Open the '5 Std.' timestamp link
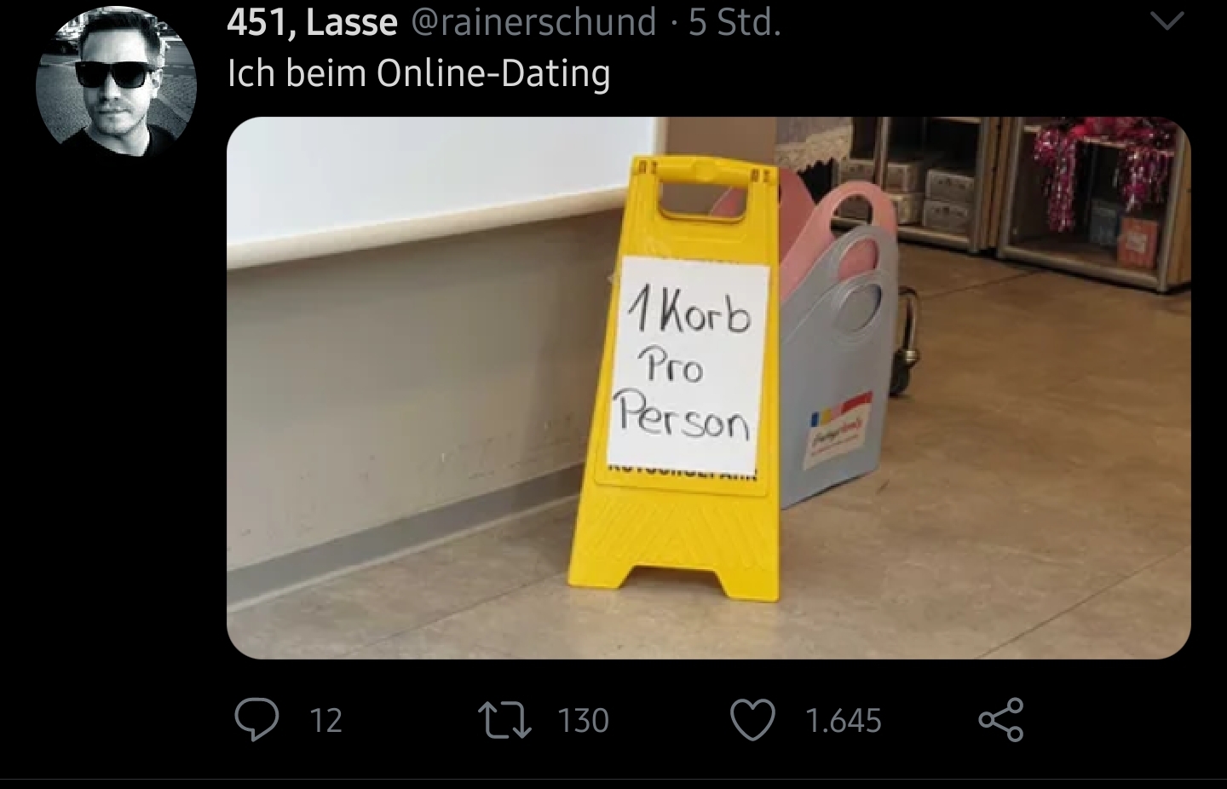Viewport: 1227px width, 789px height. [x=734, y=22]
